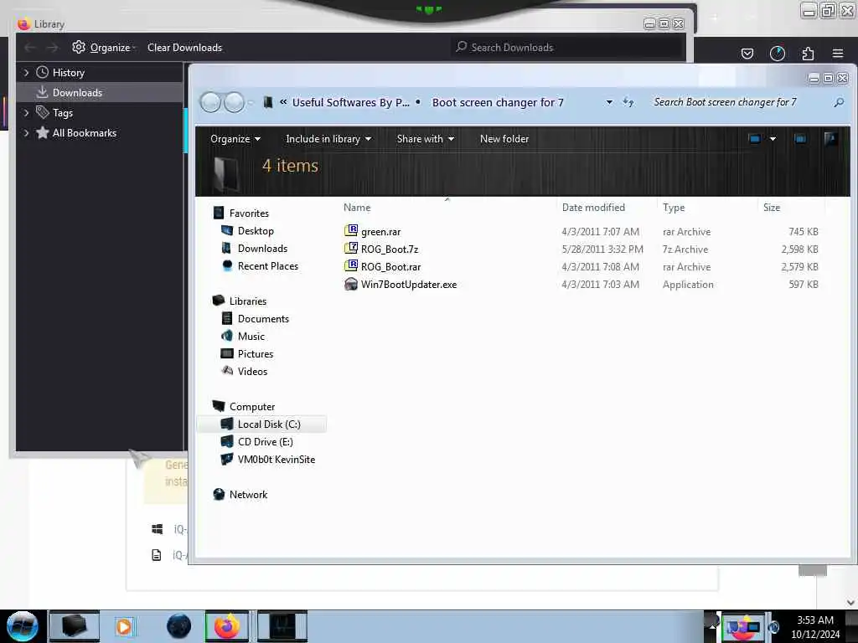Click the Application type cell

point(688,285)
